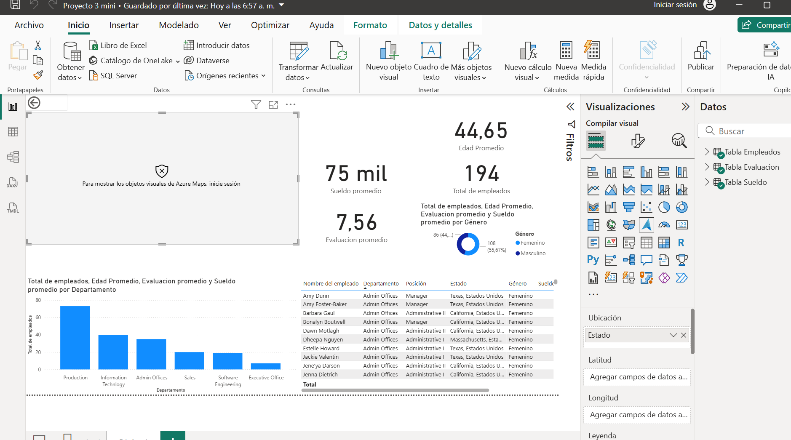This screenshot has height=440, width=791.
Task: Switch to the Insertar ribbon tab
Action: pos(124,25)
